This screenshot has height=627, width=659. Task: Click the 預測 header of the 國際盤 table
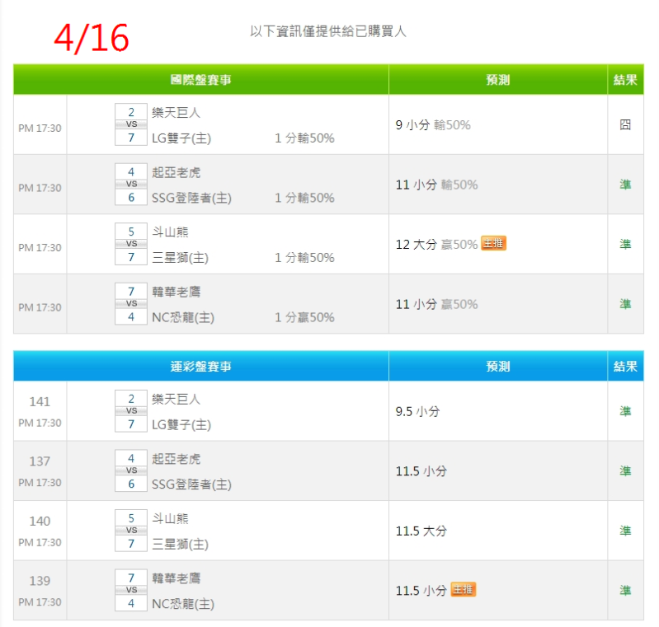pos(498,79)
